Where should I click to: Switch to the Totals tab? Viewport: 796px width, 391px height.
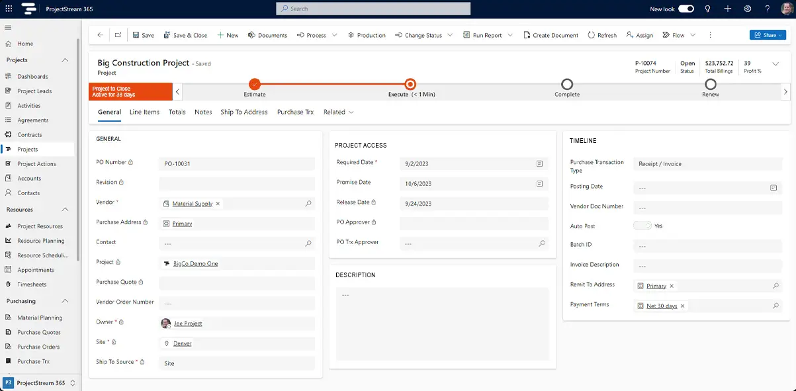point(177,112)
